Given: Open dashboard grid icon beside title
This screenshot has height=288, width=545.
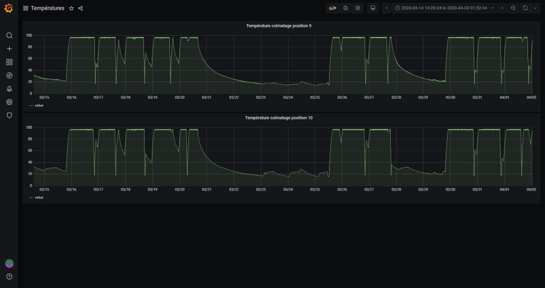Looking at the screenshot, I should click(26, 8).
